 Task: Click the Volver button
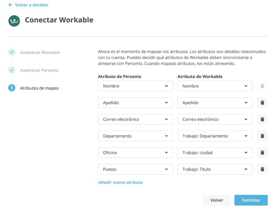click(x=217, y=200)
